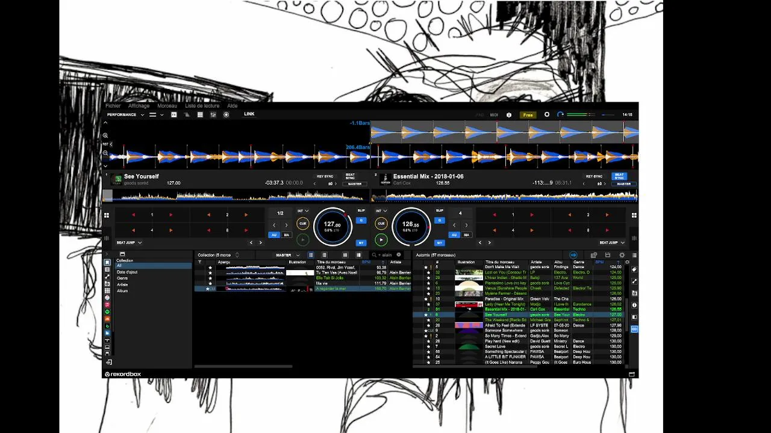This screenshot has height=433, width=771.
Task: Open deck 2 BEAT JUMP dropdown
Action: tap(611, 242)
